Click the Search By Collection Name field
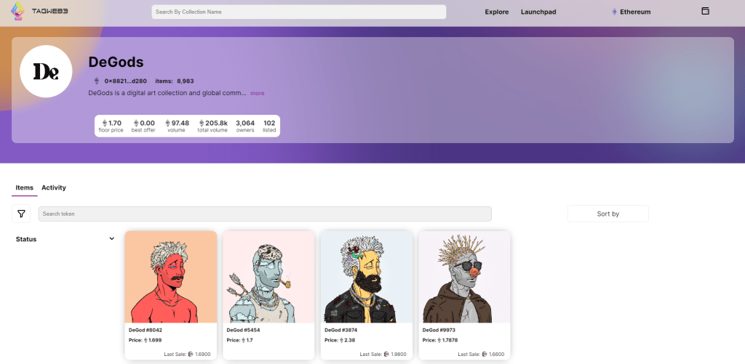 tap(298, 12)
